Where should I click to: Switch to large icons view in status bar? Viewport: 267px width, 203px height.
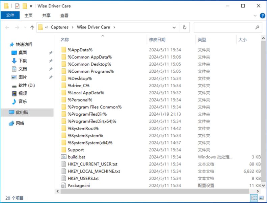(261, 198)
